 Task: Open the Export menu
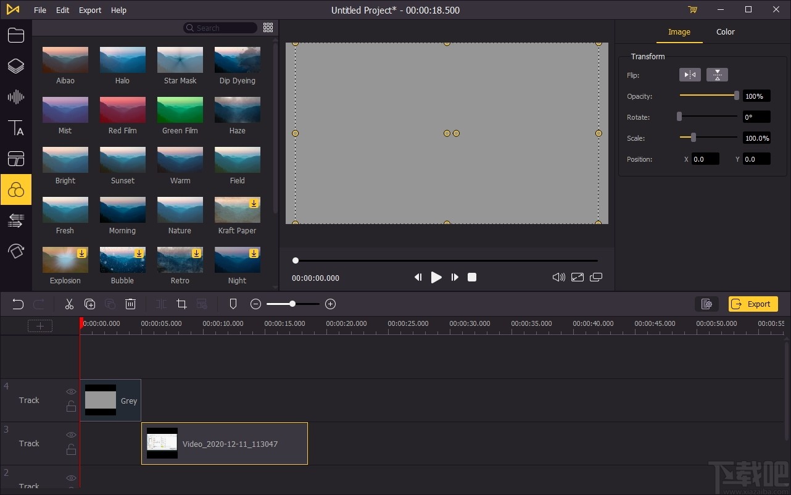tap(89, 10)
